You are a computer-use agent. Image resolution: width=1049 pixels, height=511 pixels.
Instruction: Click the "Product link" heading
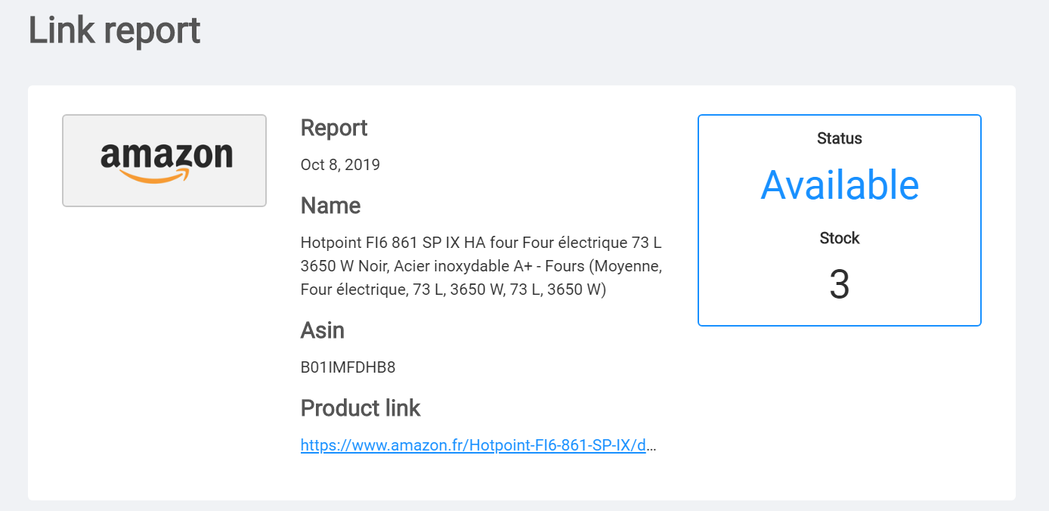[360, 408]
